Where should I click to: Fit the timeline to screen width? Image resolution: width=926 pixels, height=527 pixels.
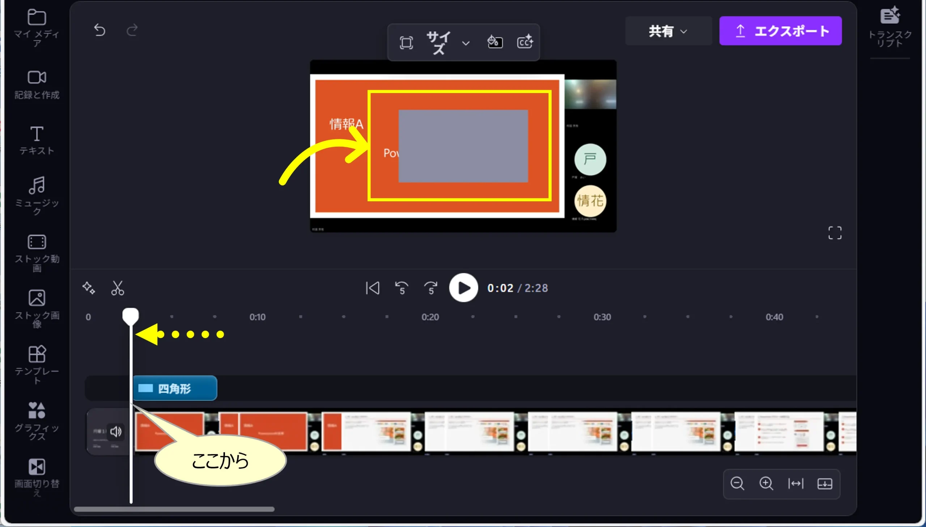[x=795, y=484]
